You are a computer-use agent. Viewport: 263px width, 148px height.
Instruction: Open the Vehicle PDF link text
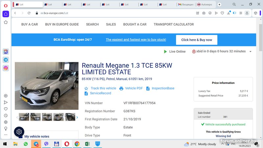pyautogui.click(x=134, y=88)
